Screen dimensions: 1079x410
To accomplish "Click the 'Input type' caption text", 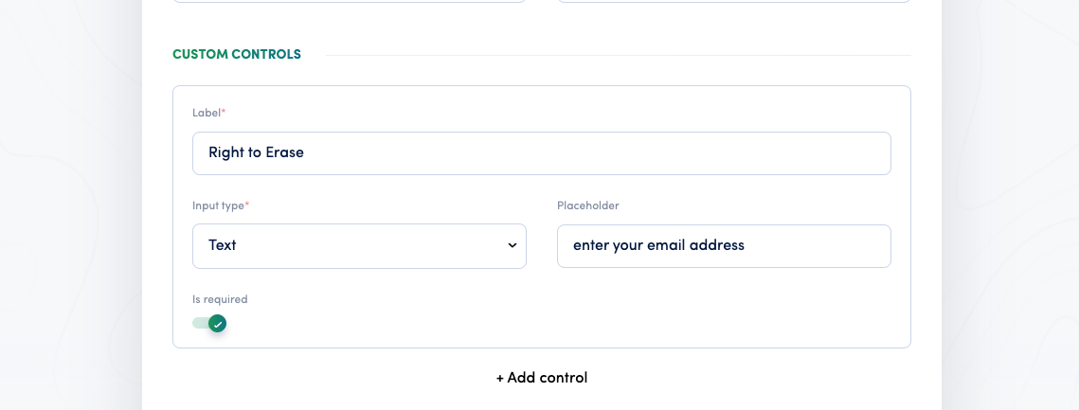I will [218, 205].
